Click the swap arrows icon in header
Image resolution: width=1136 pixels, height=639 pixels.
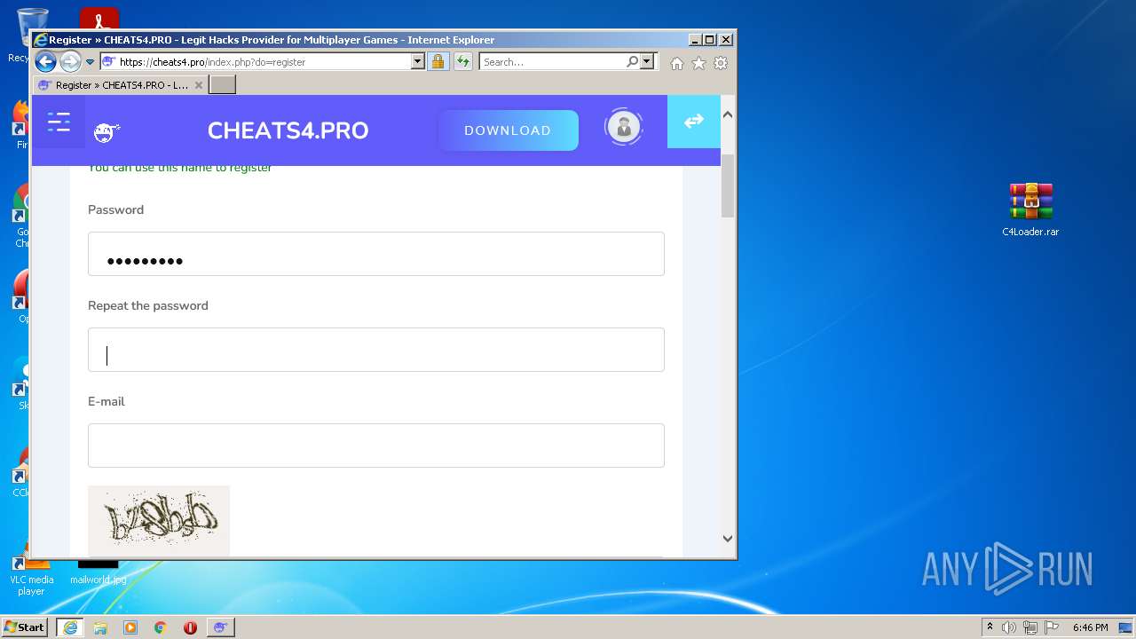pos(693,122)
